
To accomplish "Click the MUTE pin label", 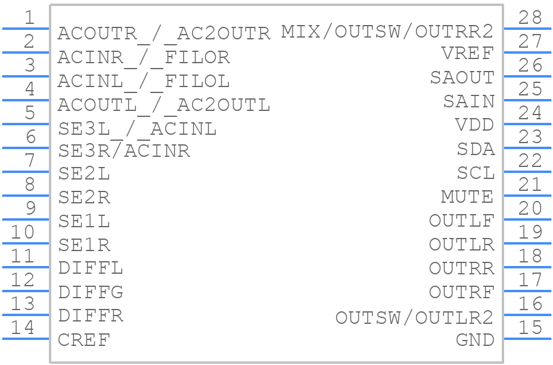I will [467, 197].
